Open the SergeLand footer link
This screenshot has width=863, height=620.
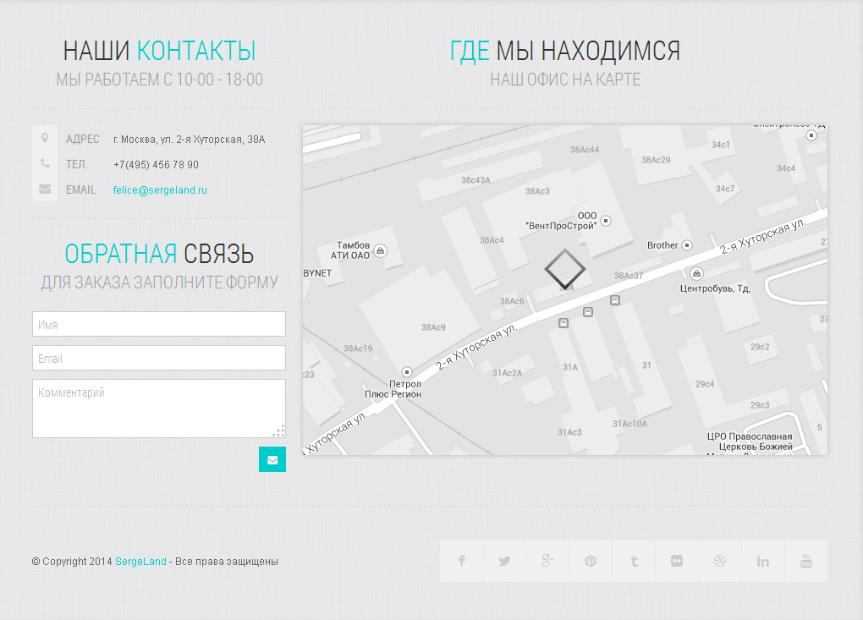[x=140, y=561]
